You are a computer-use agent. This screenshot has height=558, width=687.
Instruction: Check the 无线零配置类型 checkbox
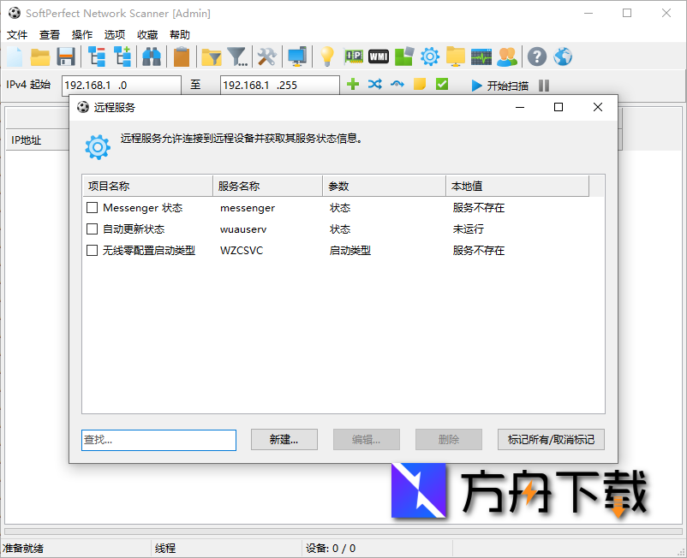tap(91, 250)
